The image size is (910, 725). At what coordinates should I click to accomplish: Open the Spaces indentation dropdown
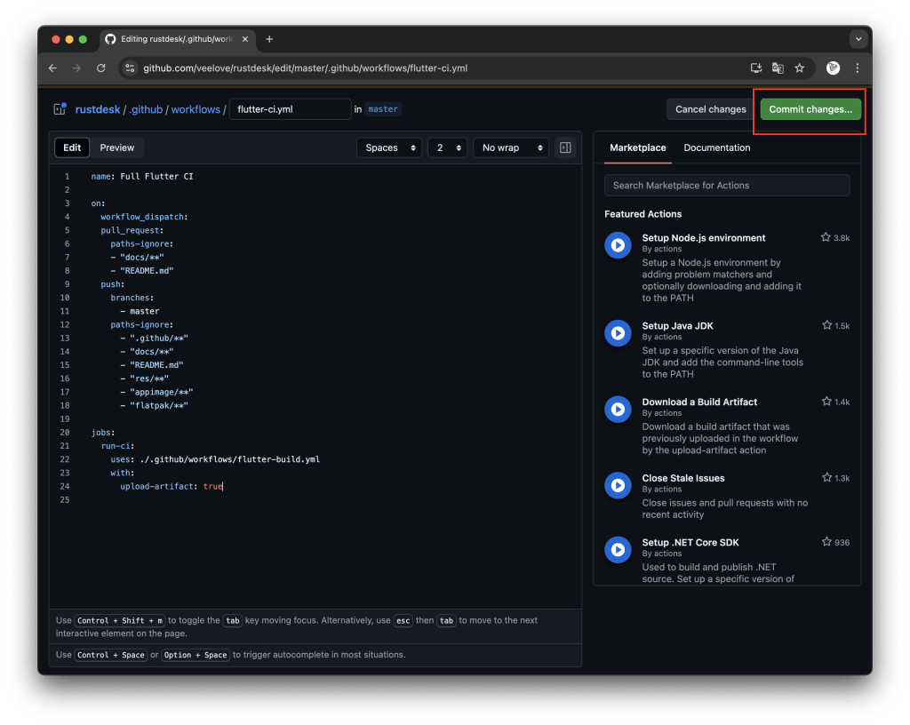click(388, 147)
